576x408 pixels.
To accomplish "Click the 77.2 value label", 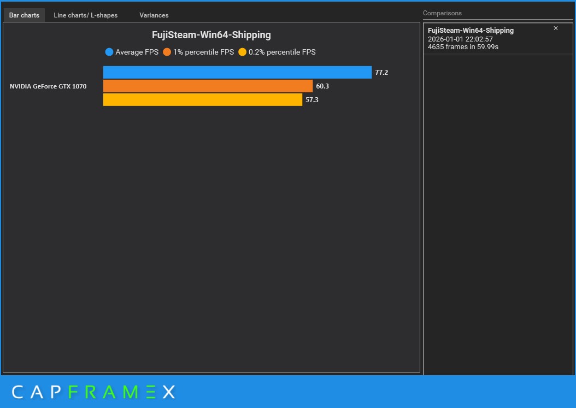I will (x=381, y=72).
